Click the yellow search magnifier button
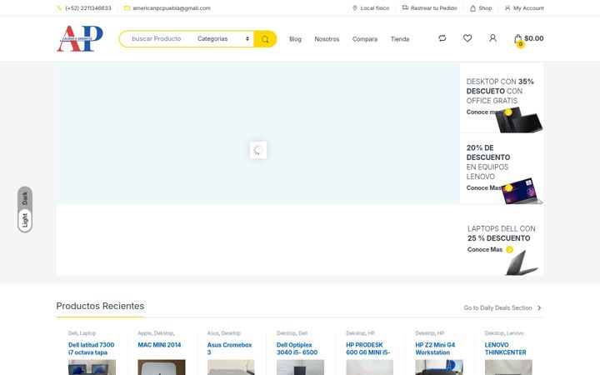The width and height of the screenshot is (600, 375). 265,39
